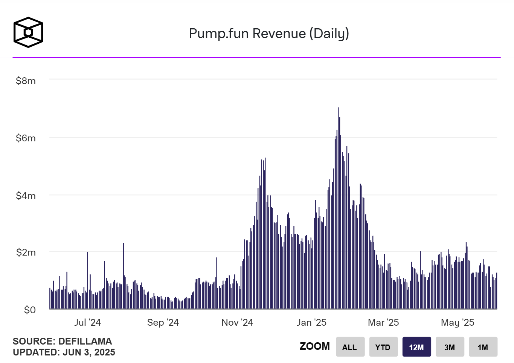Set zoom range to YTD
This screenshot has width=514, height=363.
click(383, 347)
